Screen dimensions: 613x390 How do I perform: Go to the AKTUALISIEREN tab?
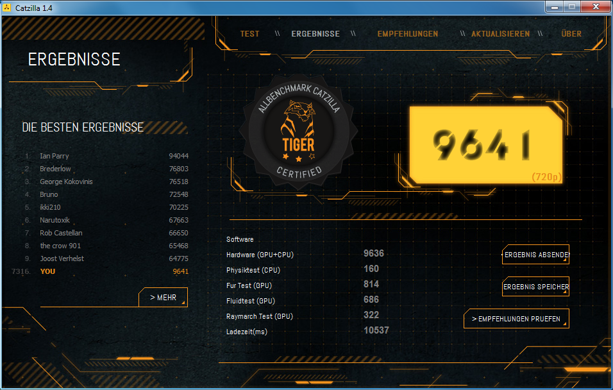click(500, 34)
